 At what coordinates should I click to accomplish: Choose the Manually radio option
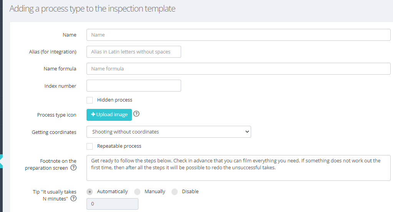click(x=137, y=192)
